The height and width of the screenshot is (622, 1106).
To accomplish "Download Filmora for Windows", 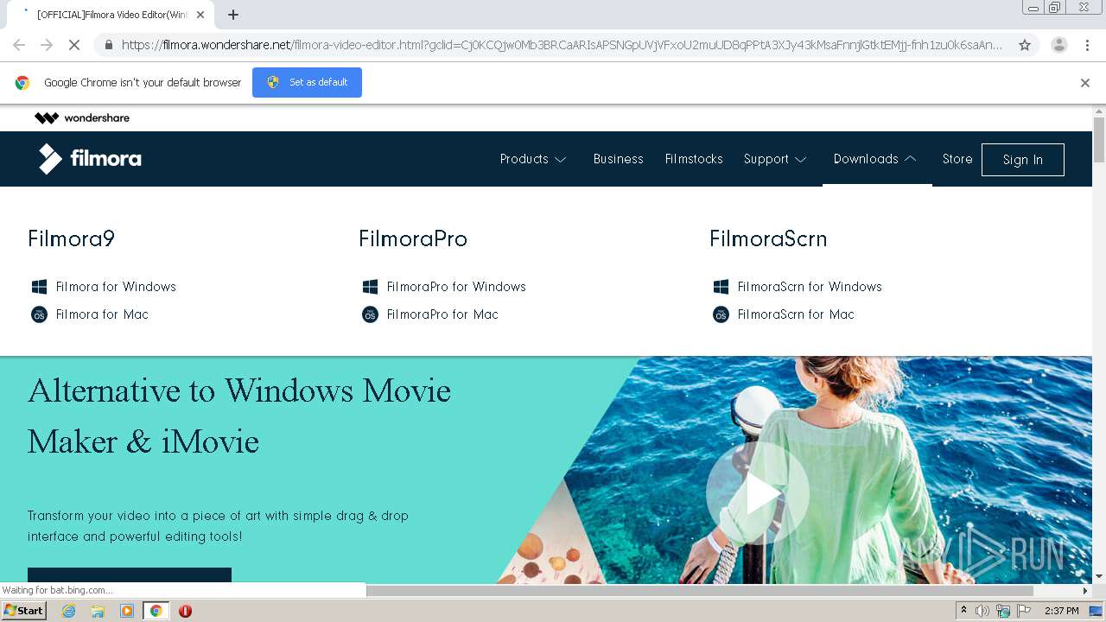I will pyautogui.click(x=116, y=287).
